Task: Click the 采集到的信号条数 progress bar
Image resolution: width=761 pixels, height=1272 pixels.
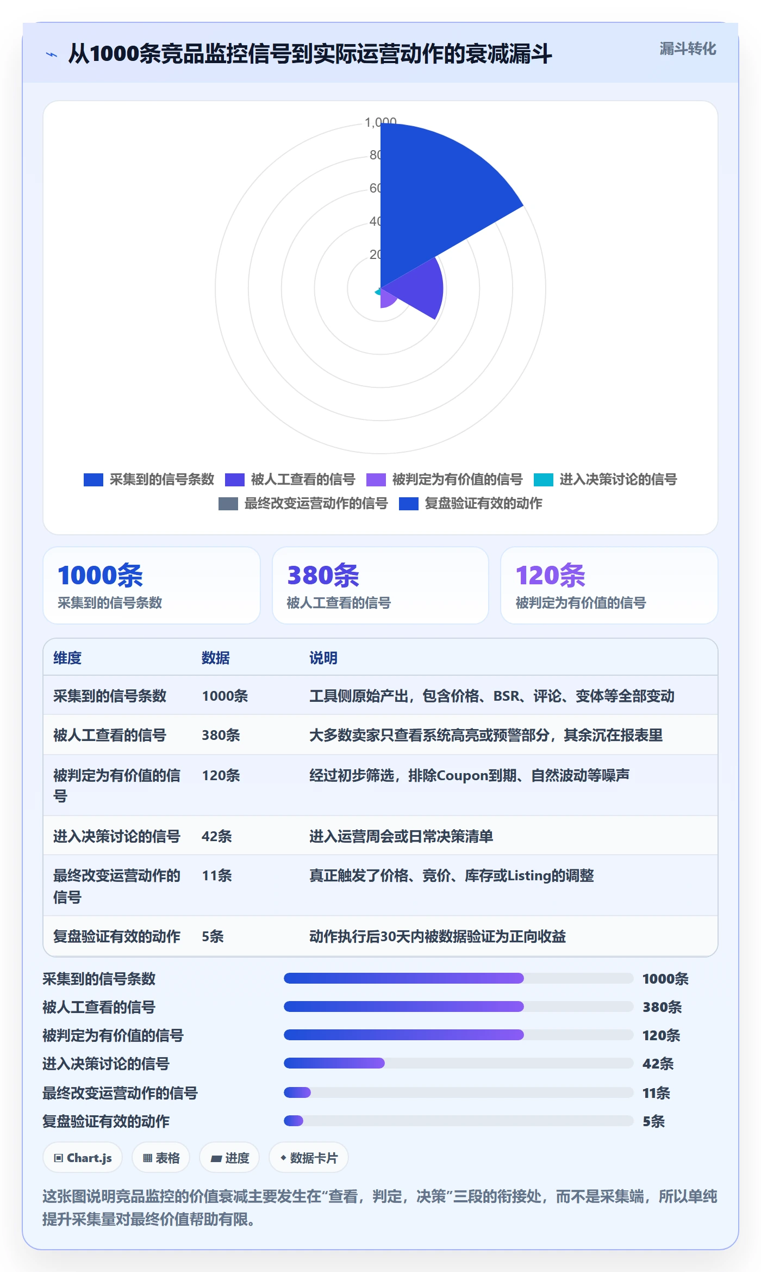Action: [458, 978]
